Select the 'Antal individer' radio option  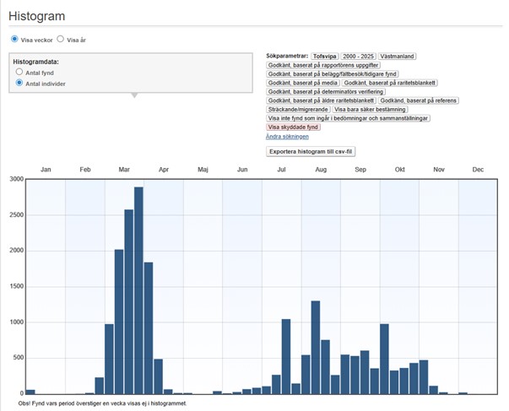click(x=19, y=84)
